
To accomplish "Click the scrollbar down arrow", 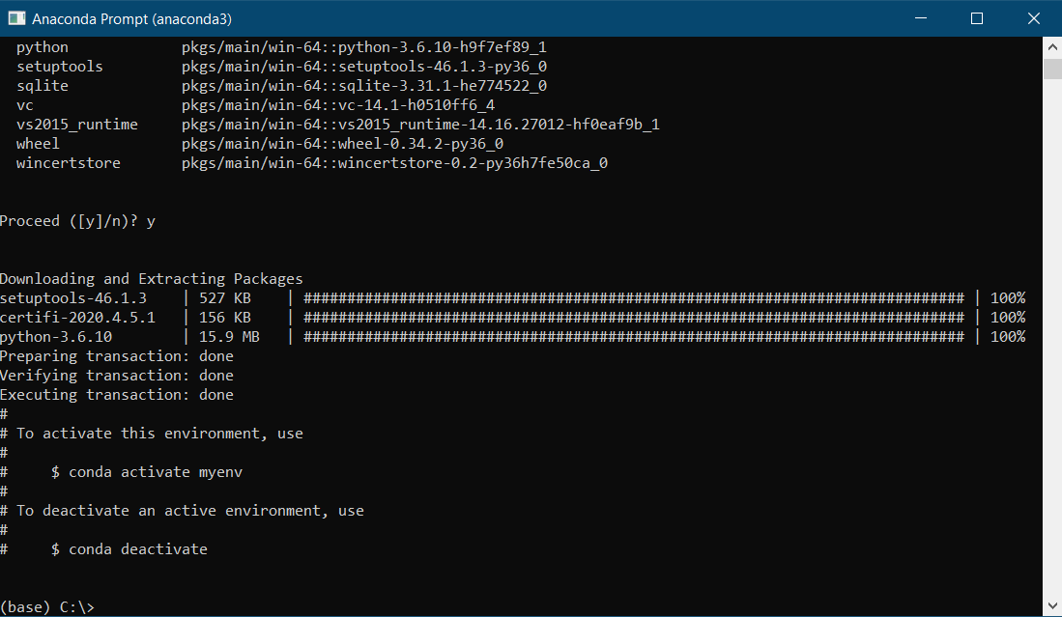I will coord(1052,606).
